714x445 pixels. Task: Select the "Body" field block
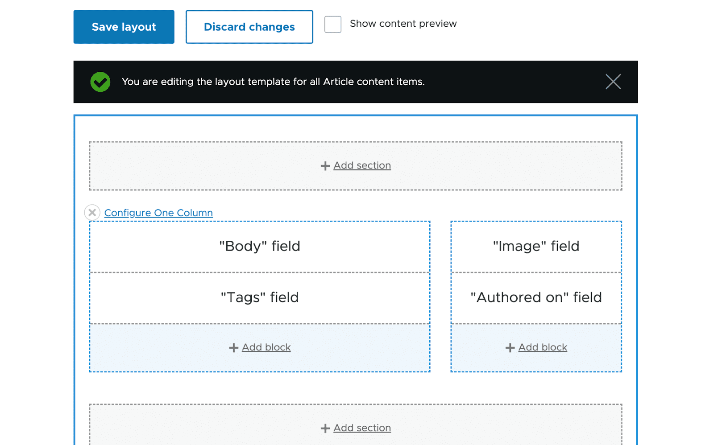(260, 246)
